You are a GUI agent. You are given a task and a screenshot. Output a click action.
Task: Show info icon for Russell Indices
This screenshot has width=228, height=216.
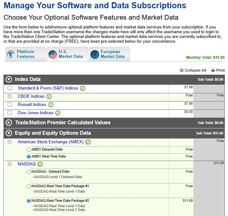51,105
